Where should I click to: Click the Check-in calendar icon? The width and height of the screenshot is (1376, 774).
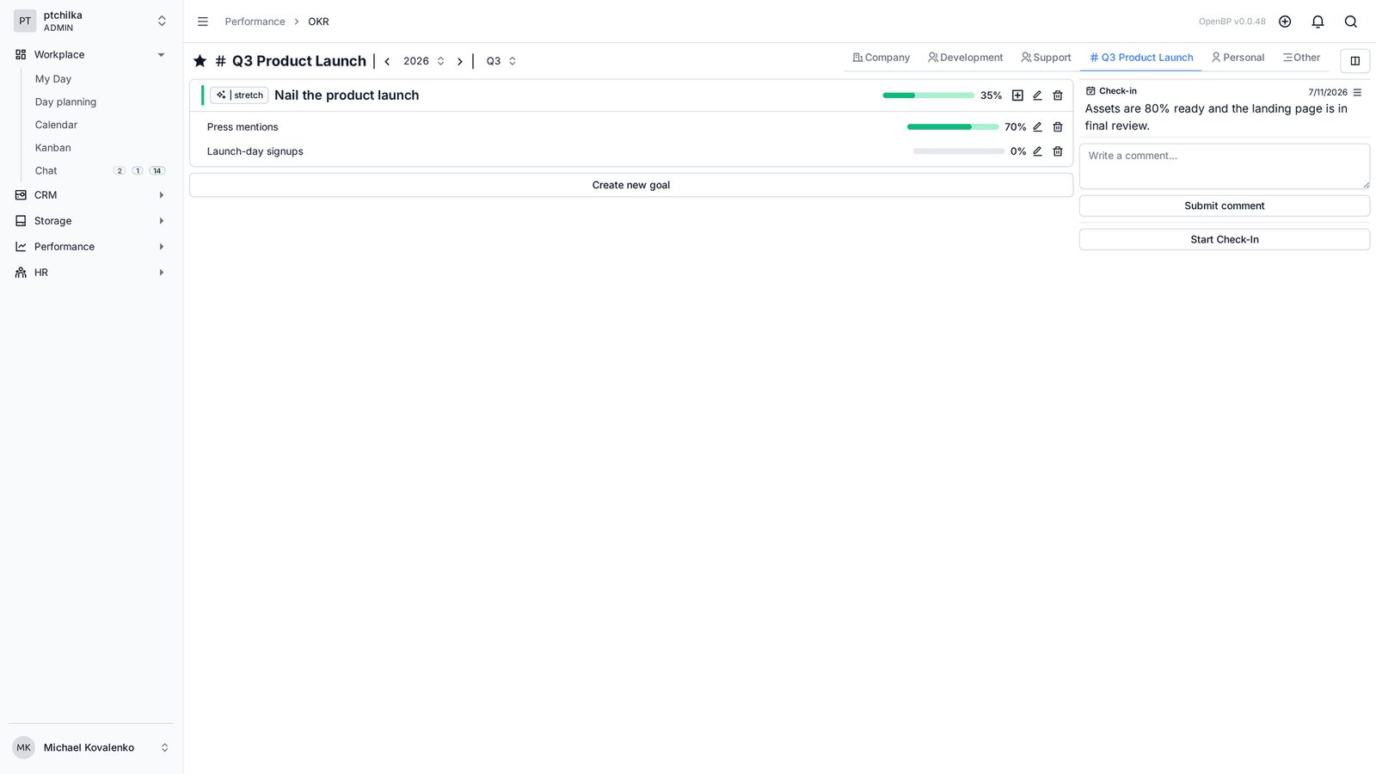pos(1090,91)
